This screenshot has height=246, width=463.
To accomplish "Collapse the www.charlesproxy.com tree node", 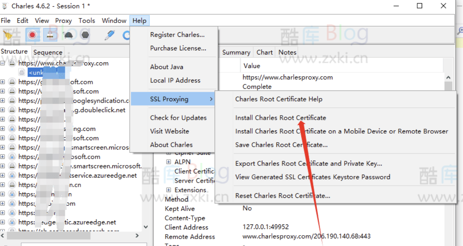I will click(x=3, y=63).
